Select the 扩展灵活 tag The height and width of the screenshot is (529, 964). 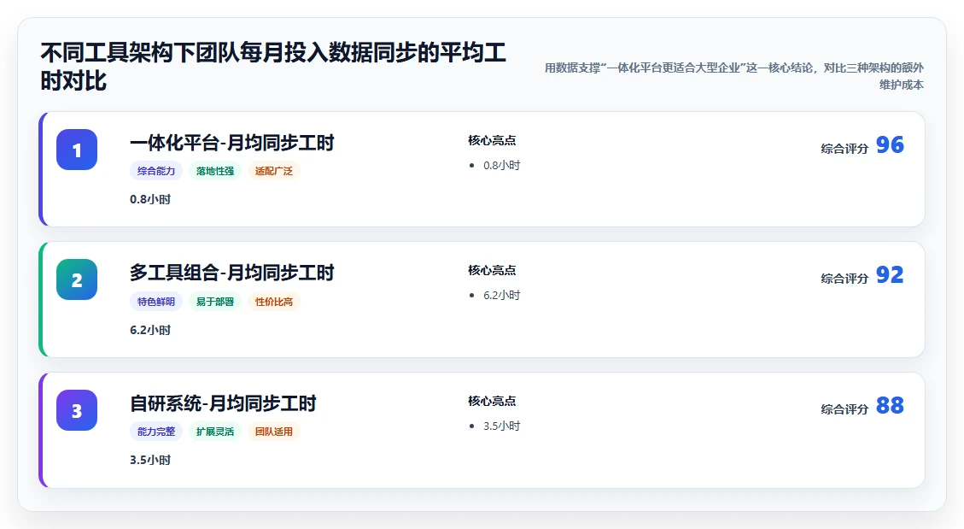tap(215, 432)
